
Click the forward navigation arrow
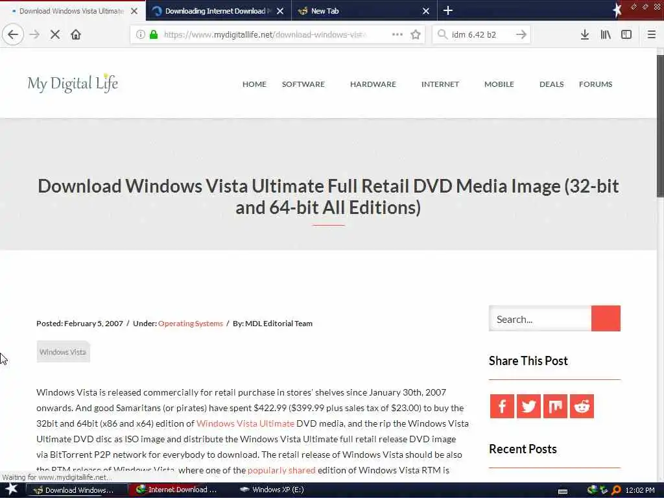[x=34, y=34]
